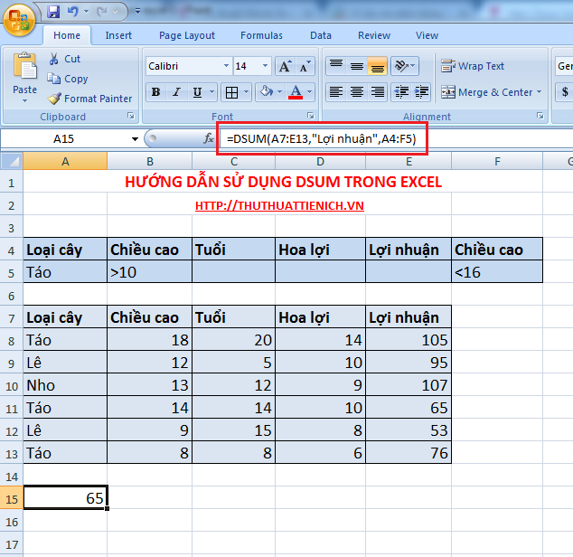Switch to the Formulas tab
573x557 pixels.
(x=261, y=35)
